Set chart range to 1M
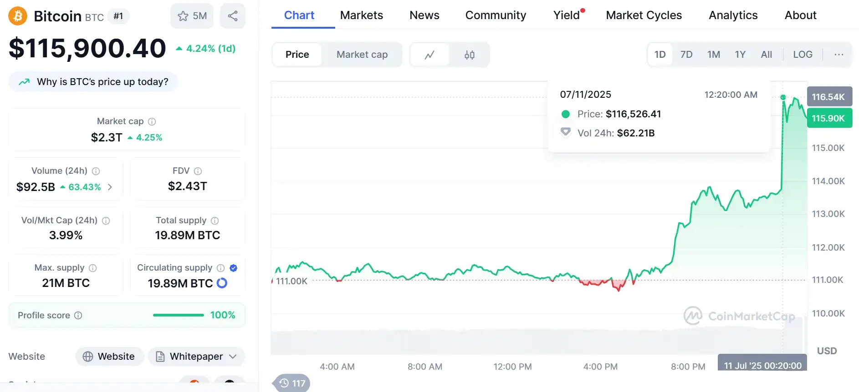Image resolution: width=859 pixels, height=392 pixels. click(714, 55)
